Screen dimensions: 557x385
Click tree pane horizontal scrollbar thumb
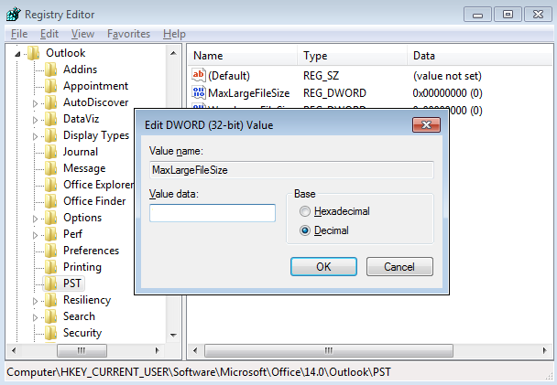click(x=82, y=350)
